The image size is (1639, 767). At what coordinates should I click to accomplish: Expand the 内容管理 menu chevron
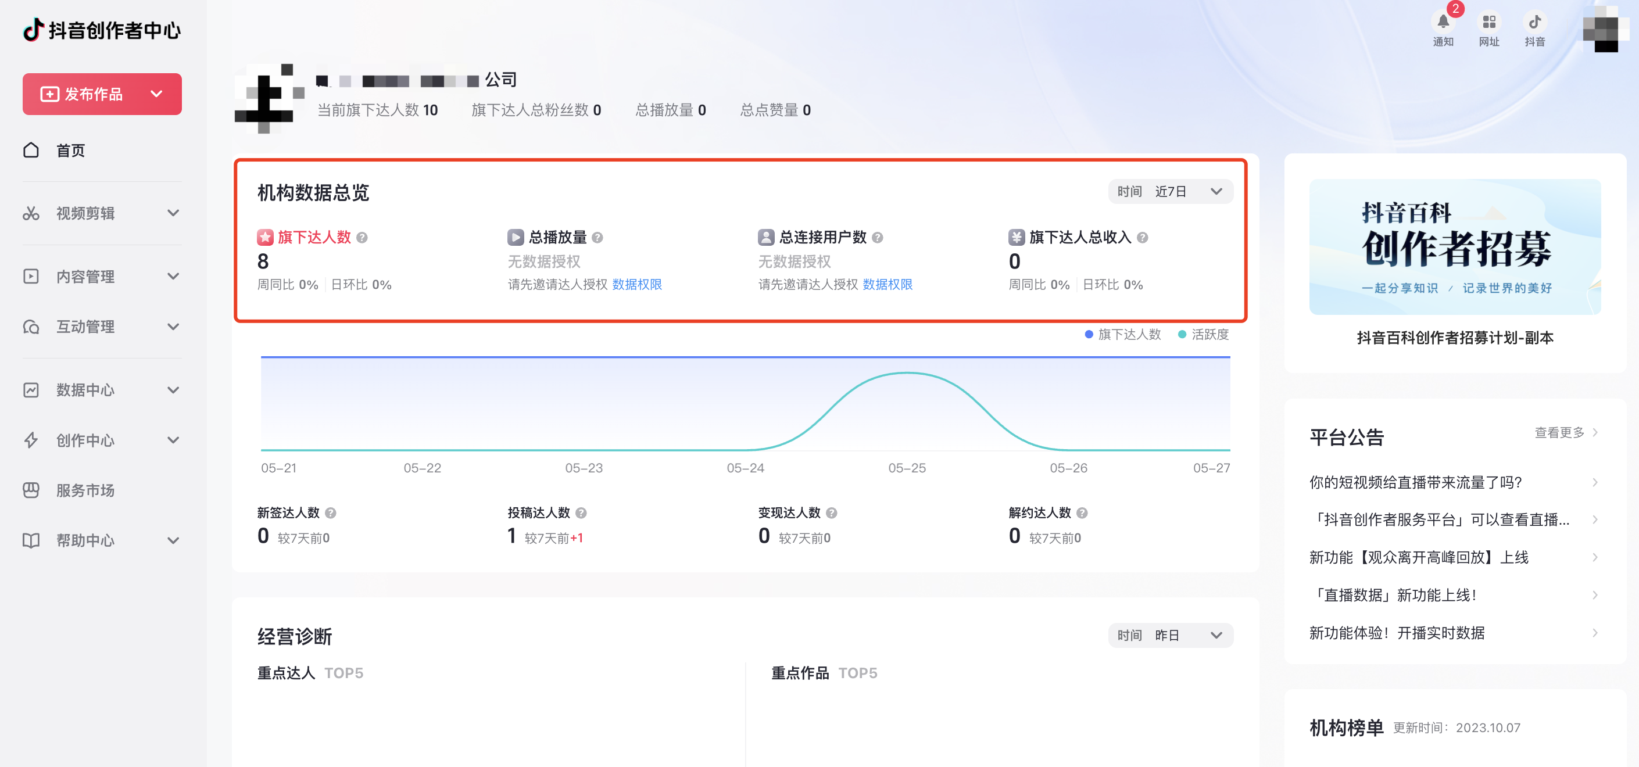(x=173, y=276)
